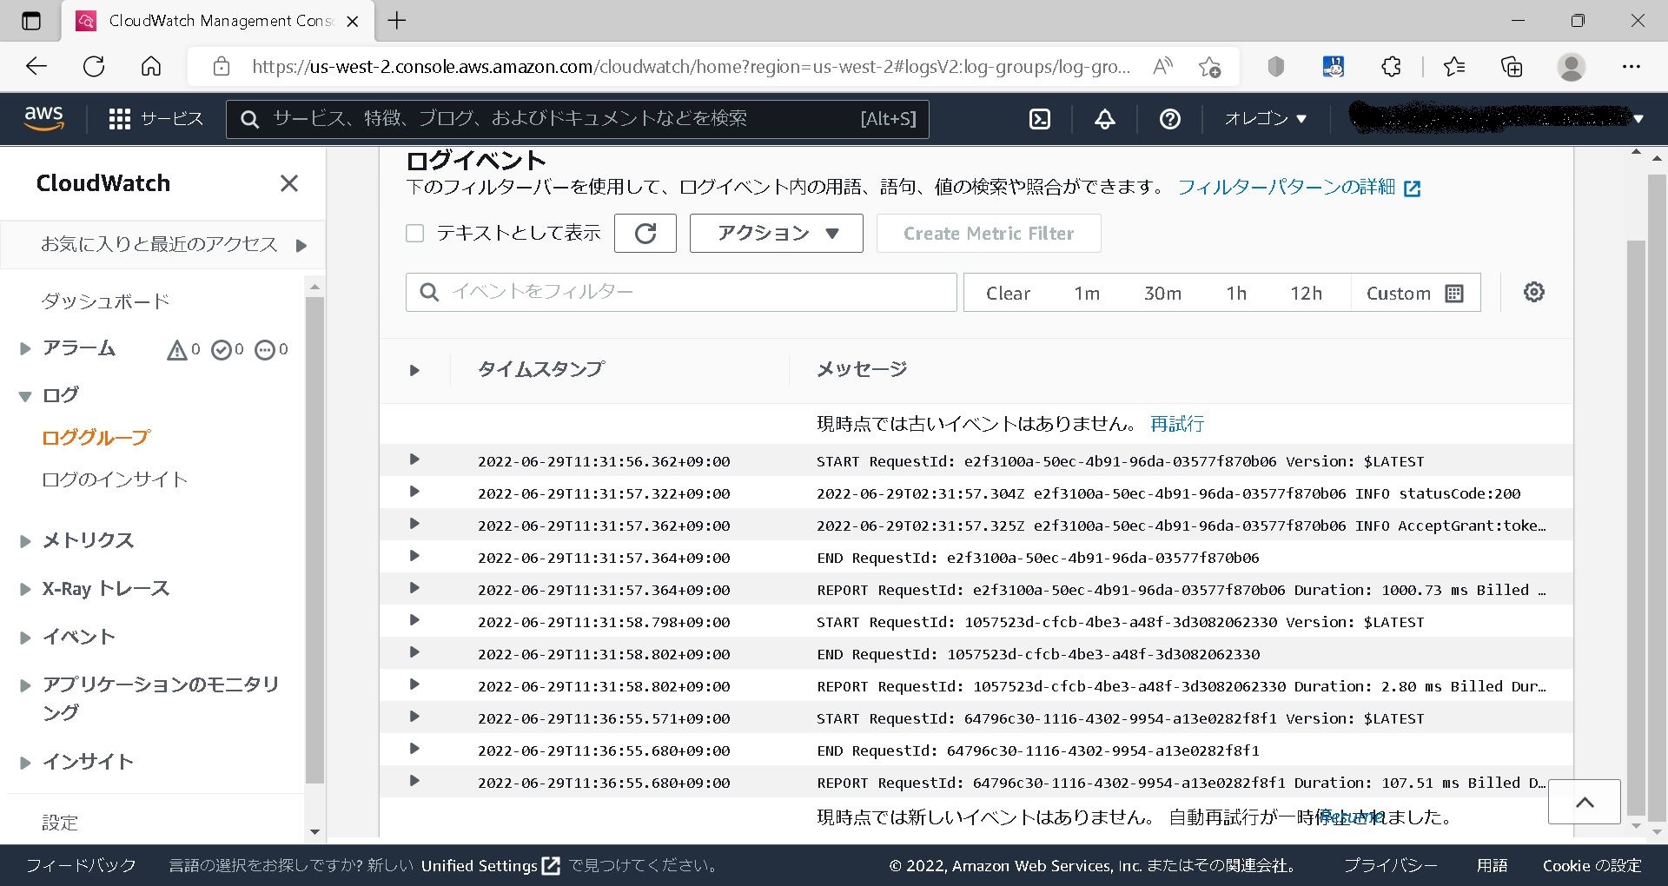Open log events settings gear
This screenshot has width=1668, height=886.
click(x=1534, y=292)
